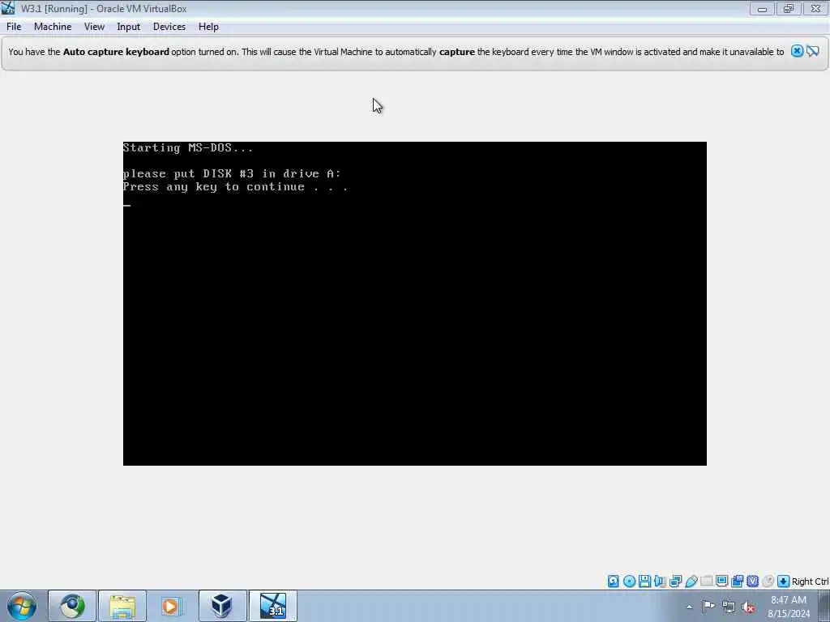Viewport: 830px width, 622px height.
Task: Open the clock showing 8:47 AM
Action: coord(788,607)
